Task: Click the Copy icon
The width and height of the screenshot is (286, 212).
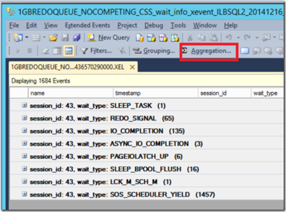Action: [x=202, y=38]
